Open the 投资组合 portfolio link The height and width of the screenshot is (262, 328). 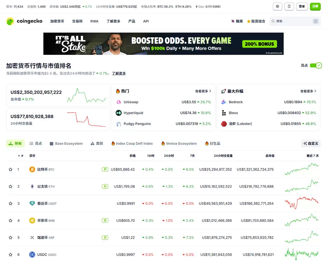tap(256, 21)
